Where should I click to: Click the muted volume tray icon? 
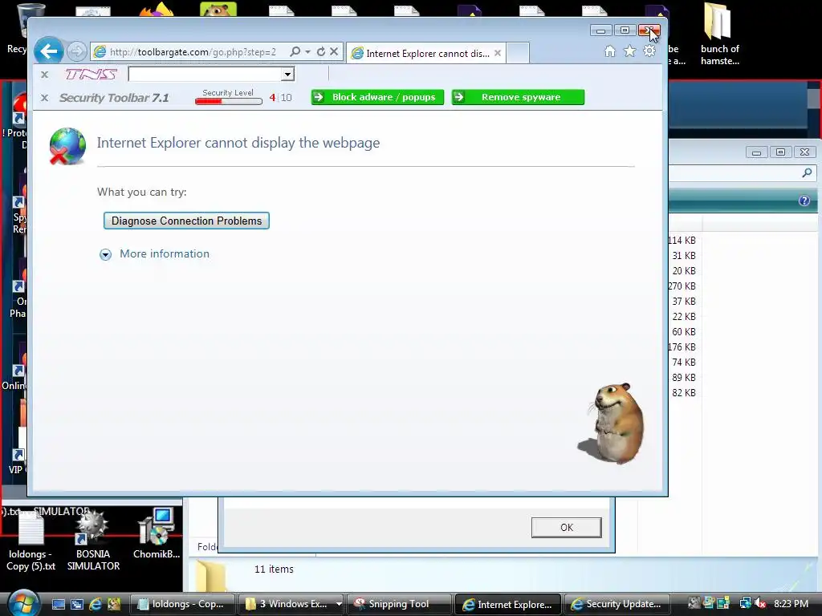tap(759, 603)
